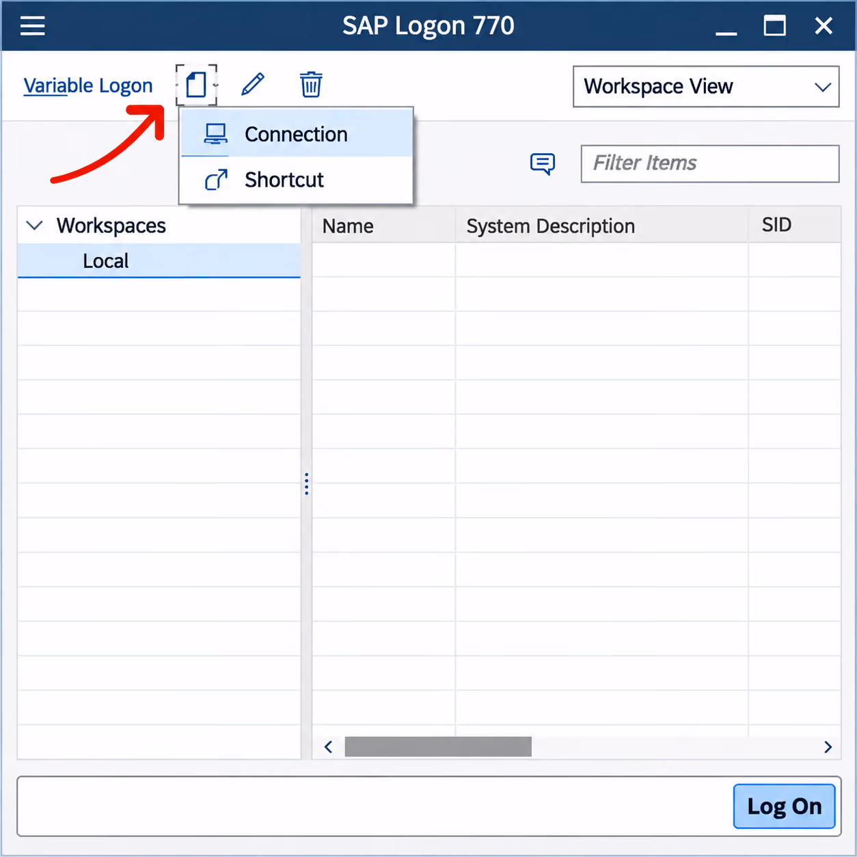Click into the Filter Items field
Screen dimensions: 857x857
tap(710, 163)
